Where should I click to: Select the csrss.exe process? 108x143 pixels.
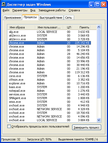[x=50, y=76]
